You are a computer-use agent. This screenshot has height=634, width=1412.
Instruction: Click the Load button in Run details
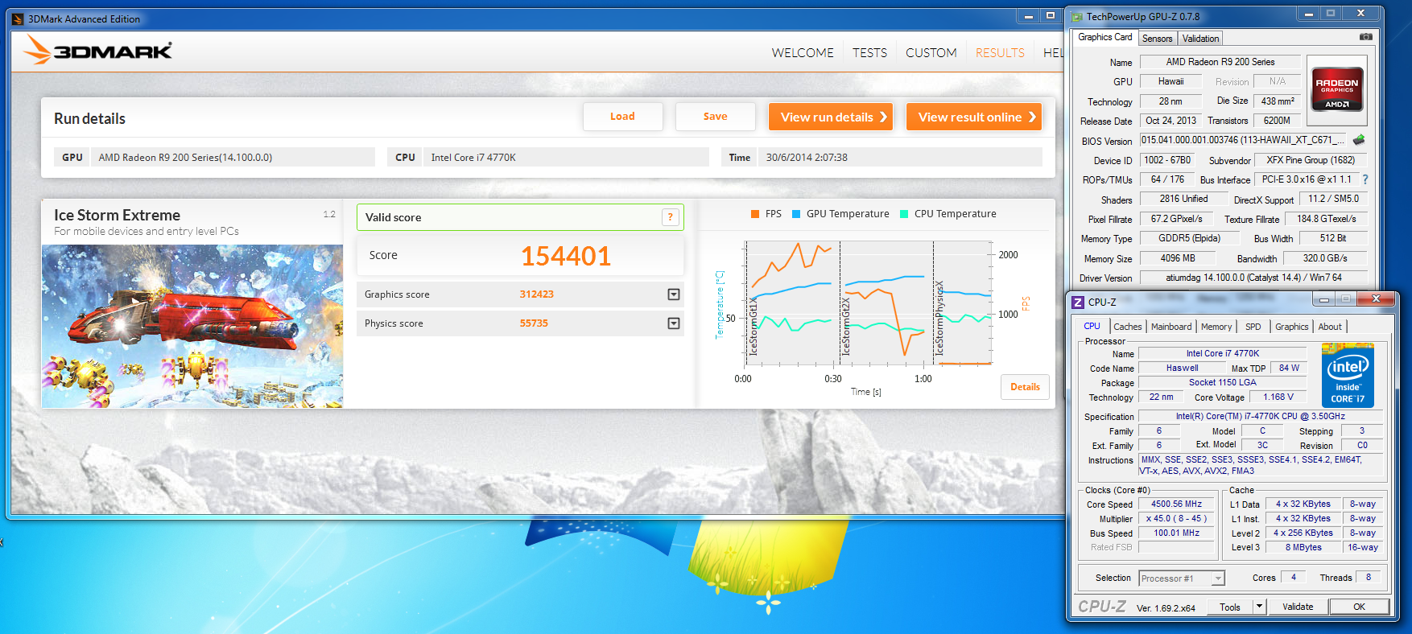(622, 117)
